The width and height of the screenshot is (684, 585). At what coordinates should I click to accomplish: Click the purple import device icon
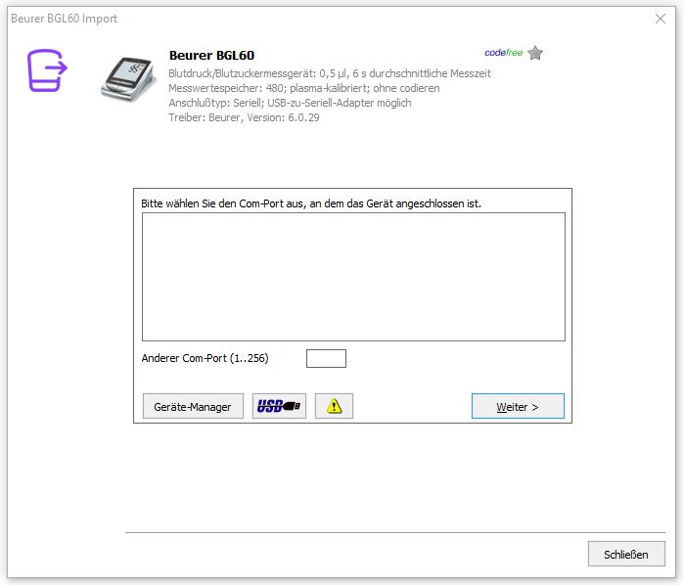[47, 70]
